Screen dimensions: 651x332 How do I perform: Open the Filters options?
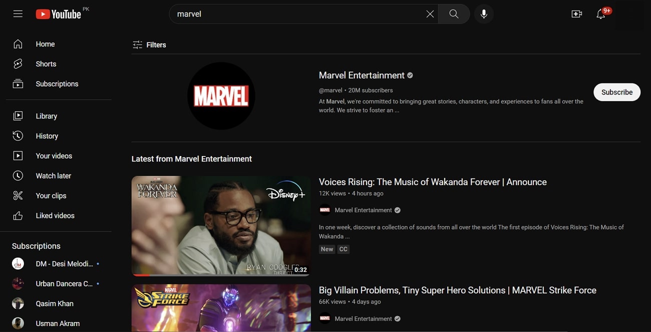(149, 45)
